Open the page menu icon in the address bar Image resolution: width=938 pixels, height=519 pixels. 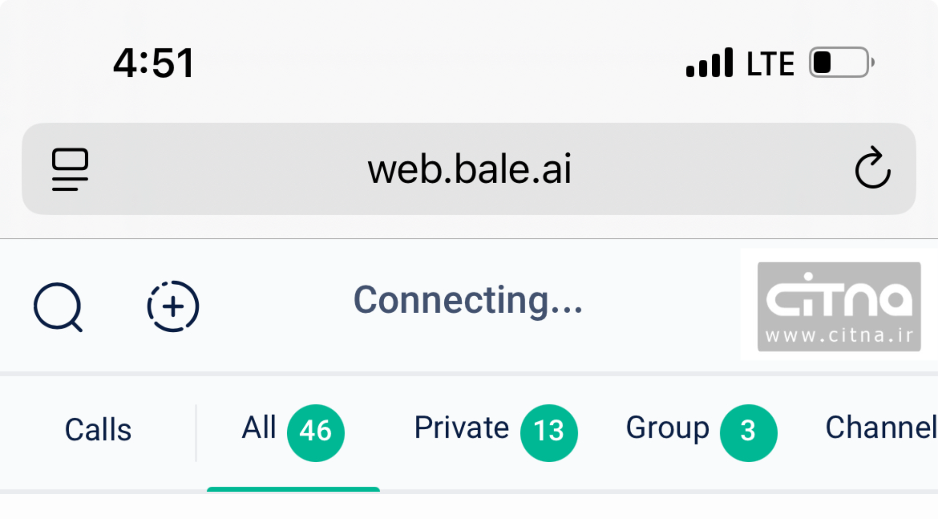(x=70, y=169)
